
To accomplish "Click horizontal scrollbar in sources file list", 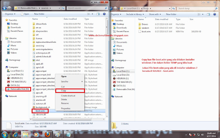I will (62, 119).
